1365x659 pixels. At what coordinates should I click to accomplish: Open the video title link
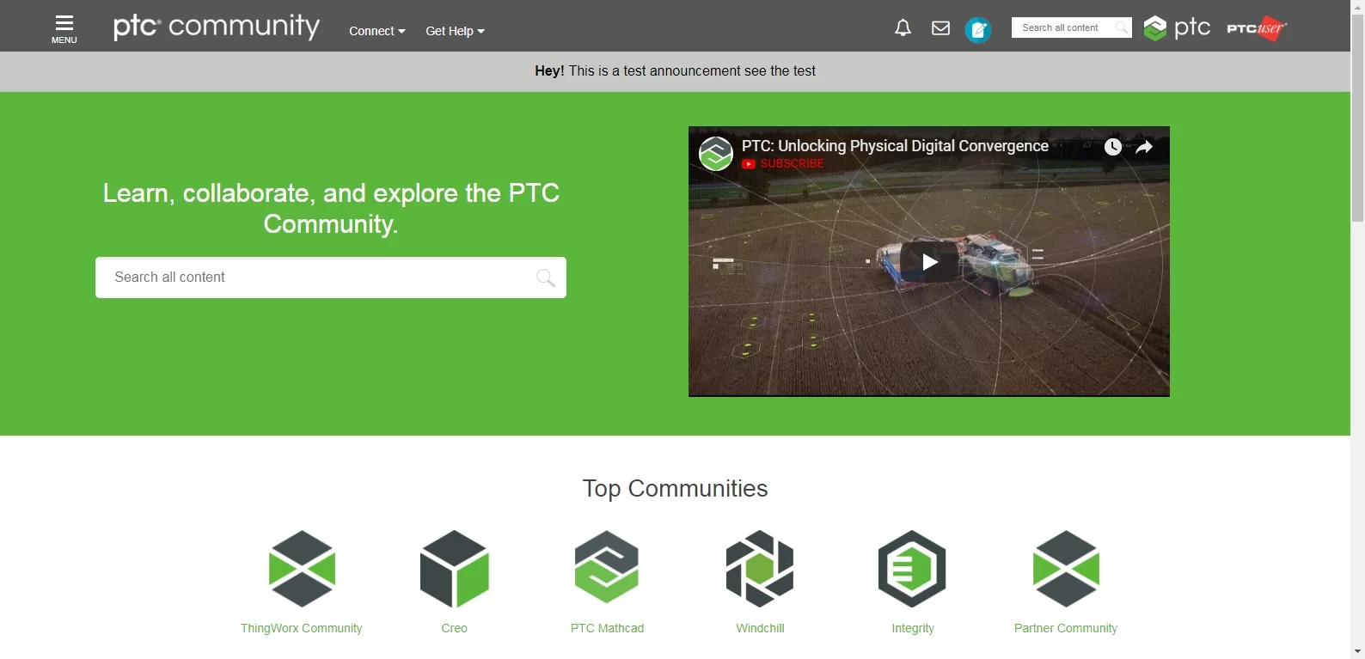pyautogui.click(x=895, y=146)
